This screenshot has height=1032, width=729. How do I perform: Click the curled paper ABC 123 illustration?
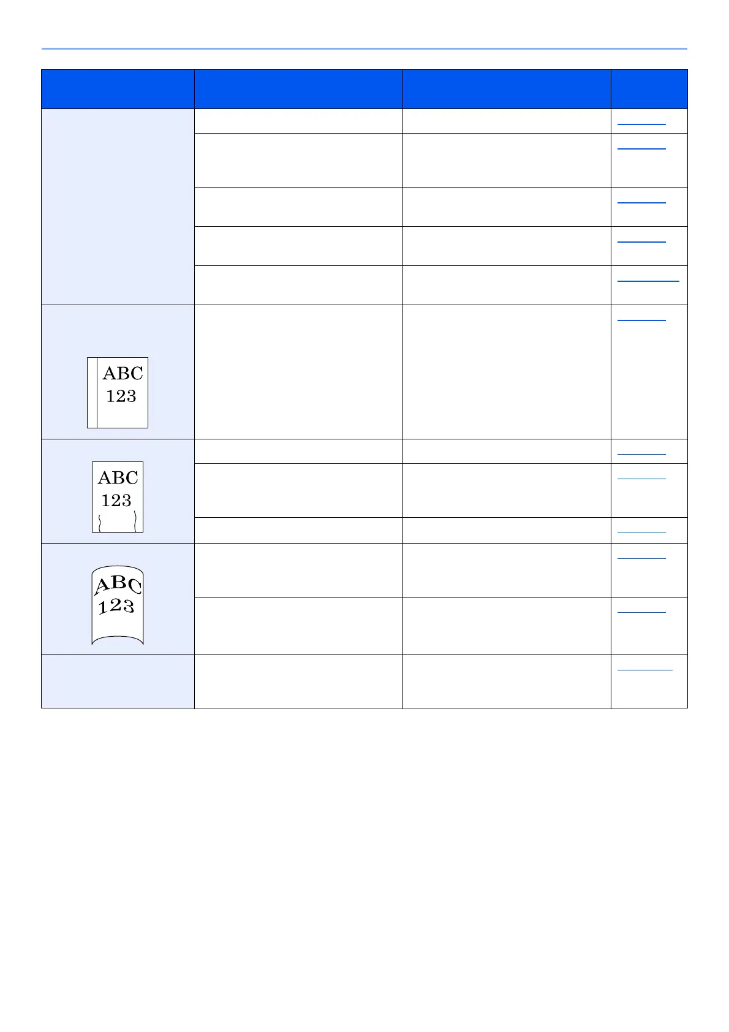click(118, 605)
